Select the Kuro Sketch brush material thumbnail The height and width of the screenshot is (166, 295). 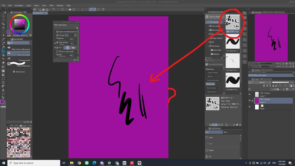tap(233, 61)
